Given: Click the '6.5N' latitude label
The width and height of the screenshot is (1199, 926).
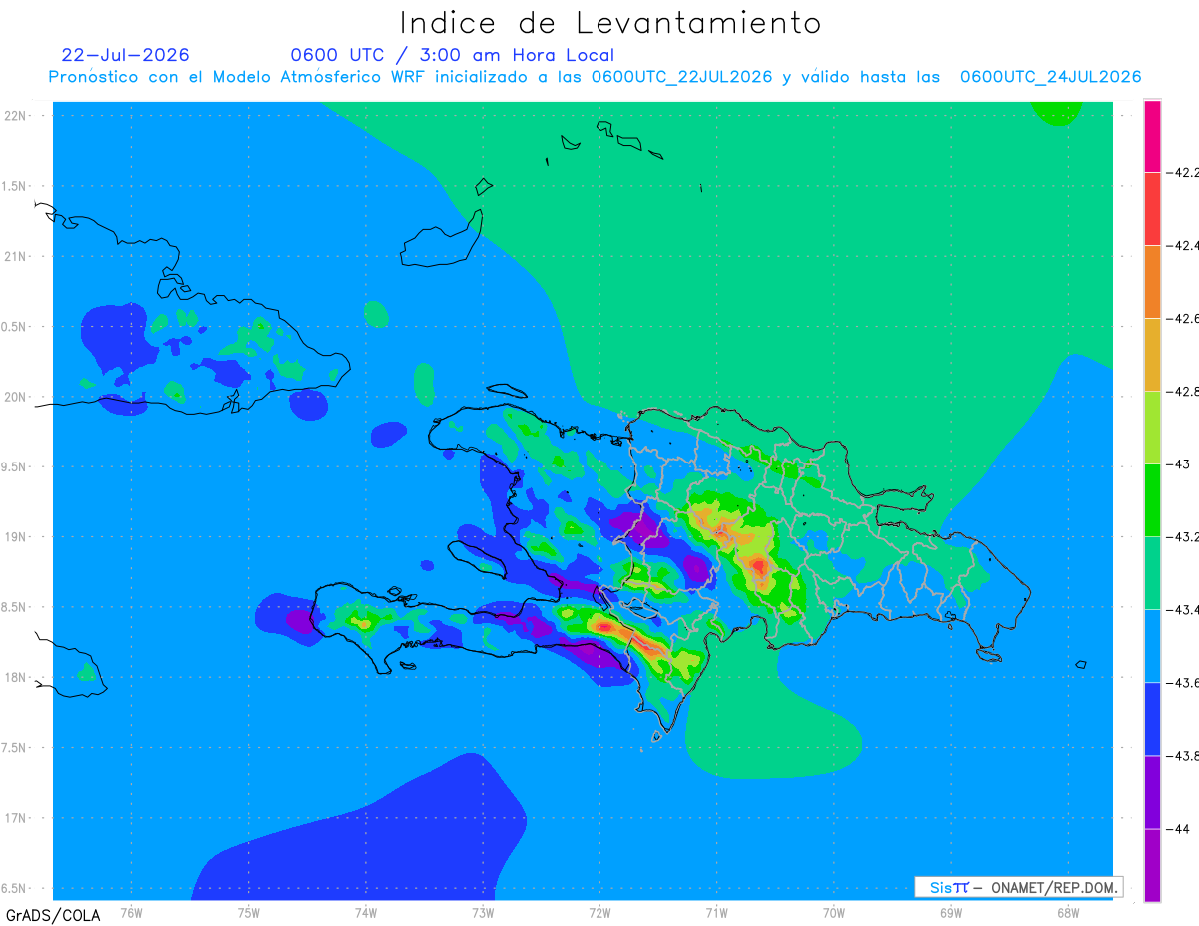Looking at the screenshot, I should tap(15, 888).
